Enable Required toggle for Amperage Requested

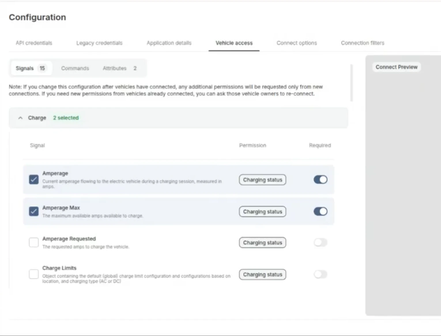point(320,242)
